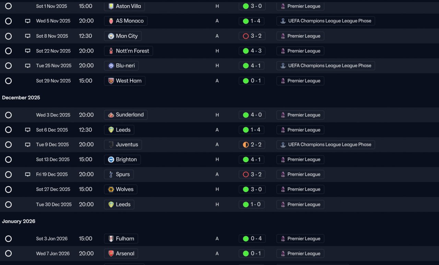The width and height of the screenshot is (439, 265).
Task: Click the Juventus club badge icon
Action: tap(111, 145)
